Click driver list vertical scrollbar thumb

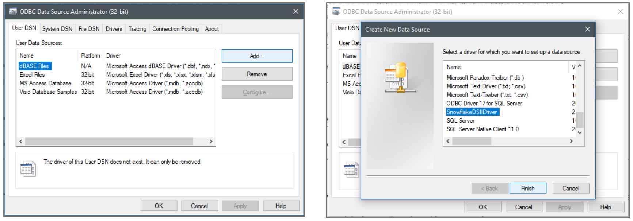[x=580, y=120]
